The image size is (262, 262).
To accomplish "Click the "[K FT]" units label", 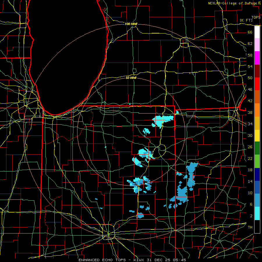I will pyautogui.click(x=246, y=20).
